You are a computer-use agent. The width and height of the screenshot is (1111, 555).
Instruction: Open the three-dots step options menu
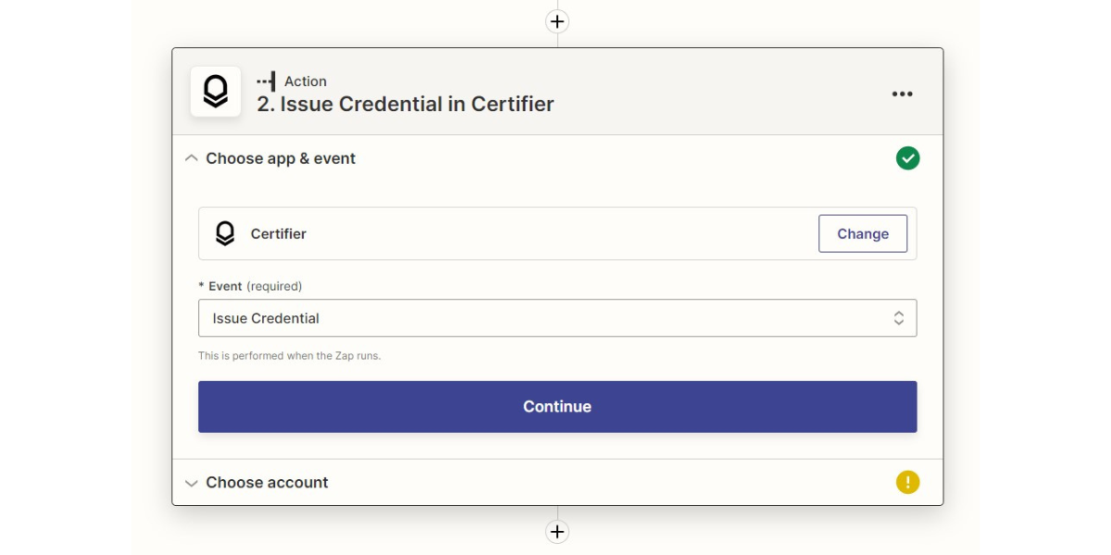[902, 94]
